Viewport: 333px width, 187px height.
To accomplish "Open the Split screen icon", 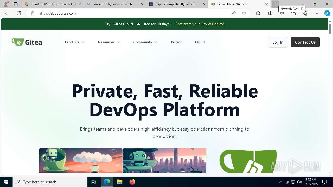I will point(270,13).
